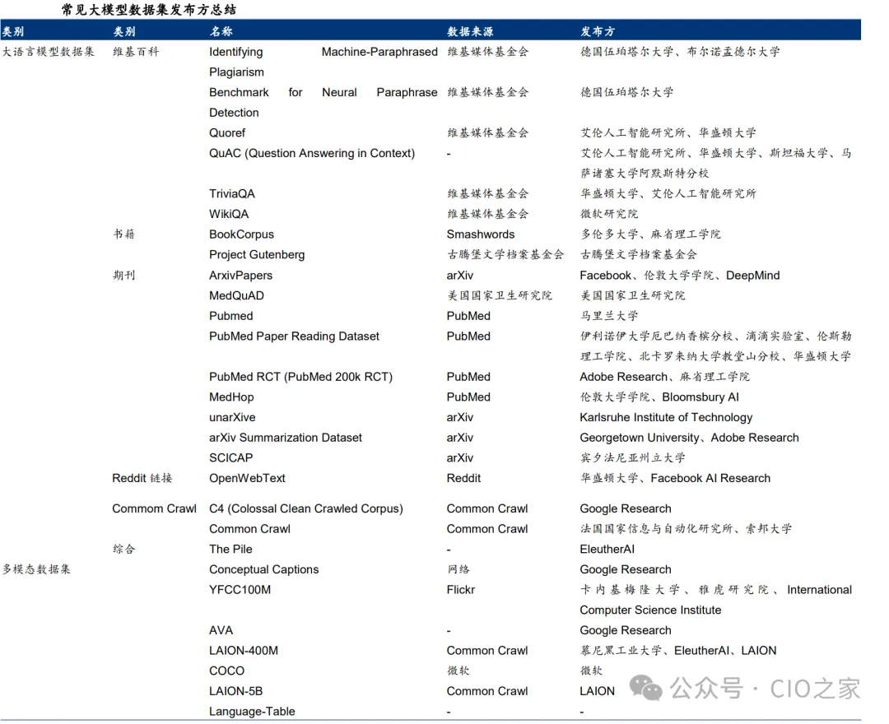This screenshot has height=724, width=889.
Task: Click the "LAION-5B" dataset name
Action: [235, 691]
